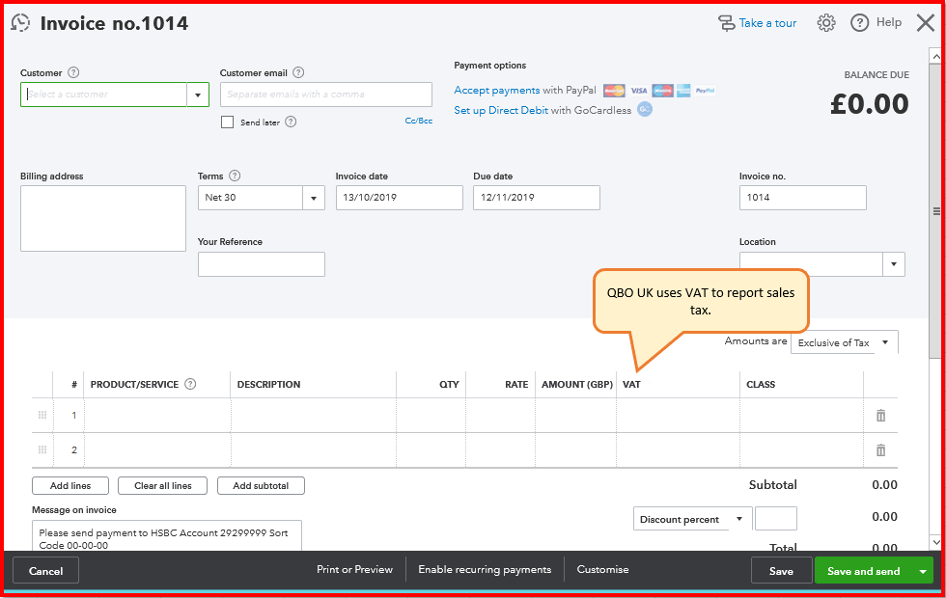Click the PayPal card logo icon
This screenshot has width=946, height=598.
[x=705, y=91]
